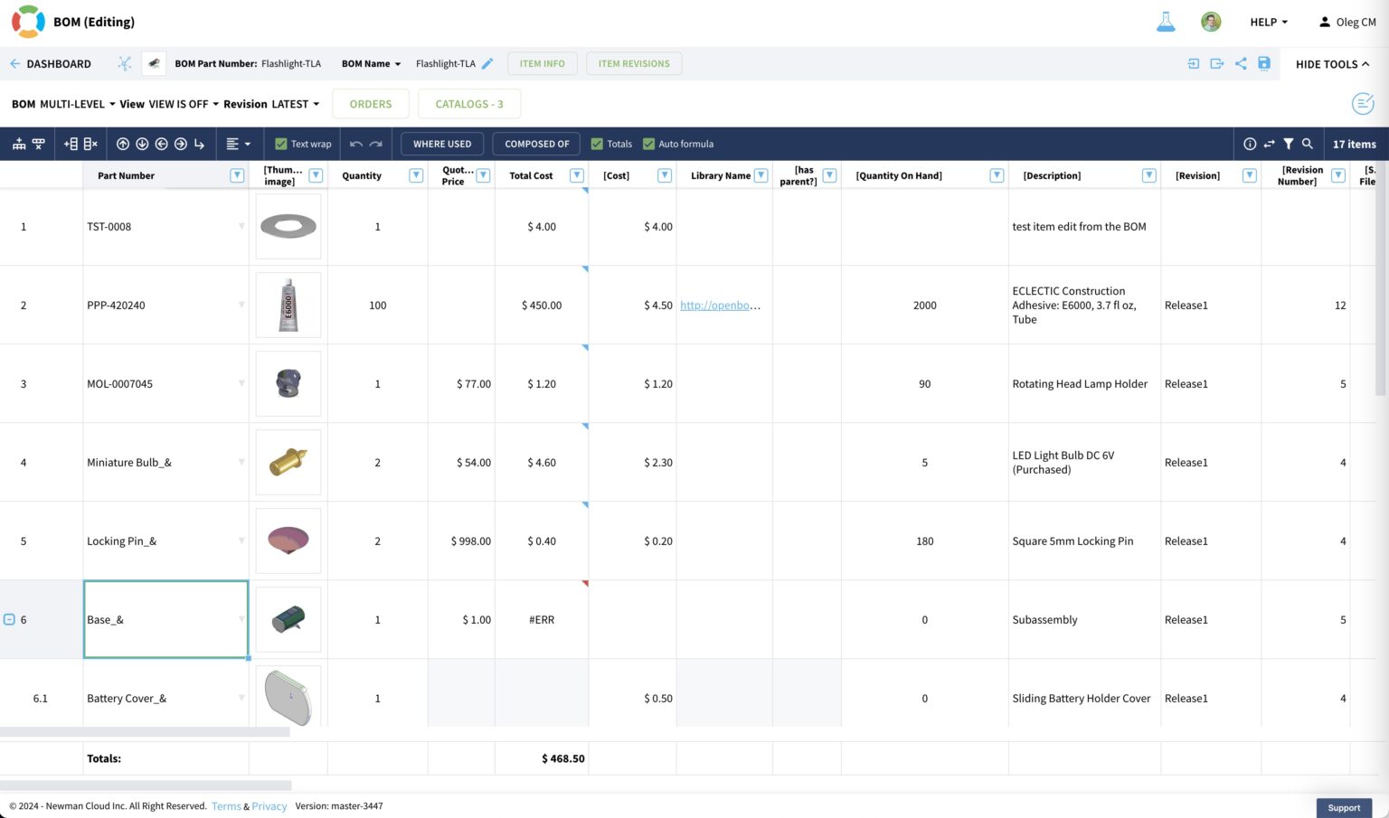This screenshot has width=1389, height=818.
Task: Select the filter icon in the grid toolbar
Action: click(1289, 144)
